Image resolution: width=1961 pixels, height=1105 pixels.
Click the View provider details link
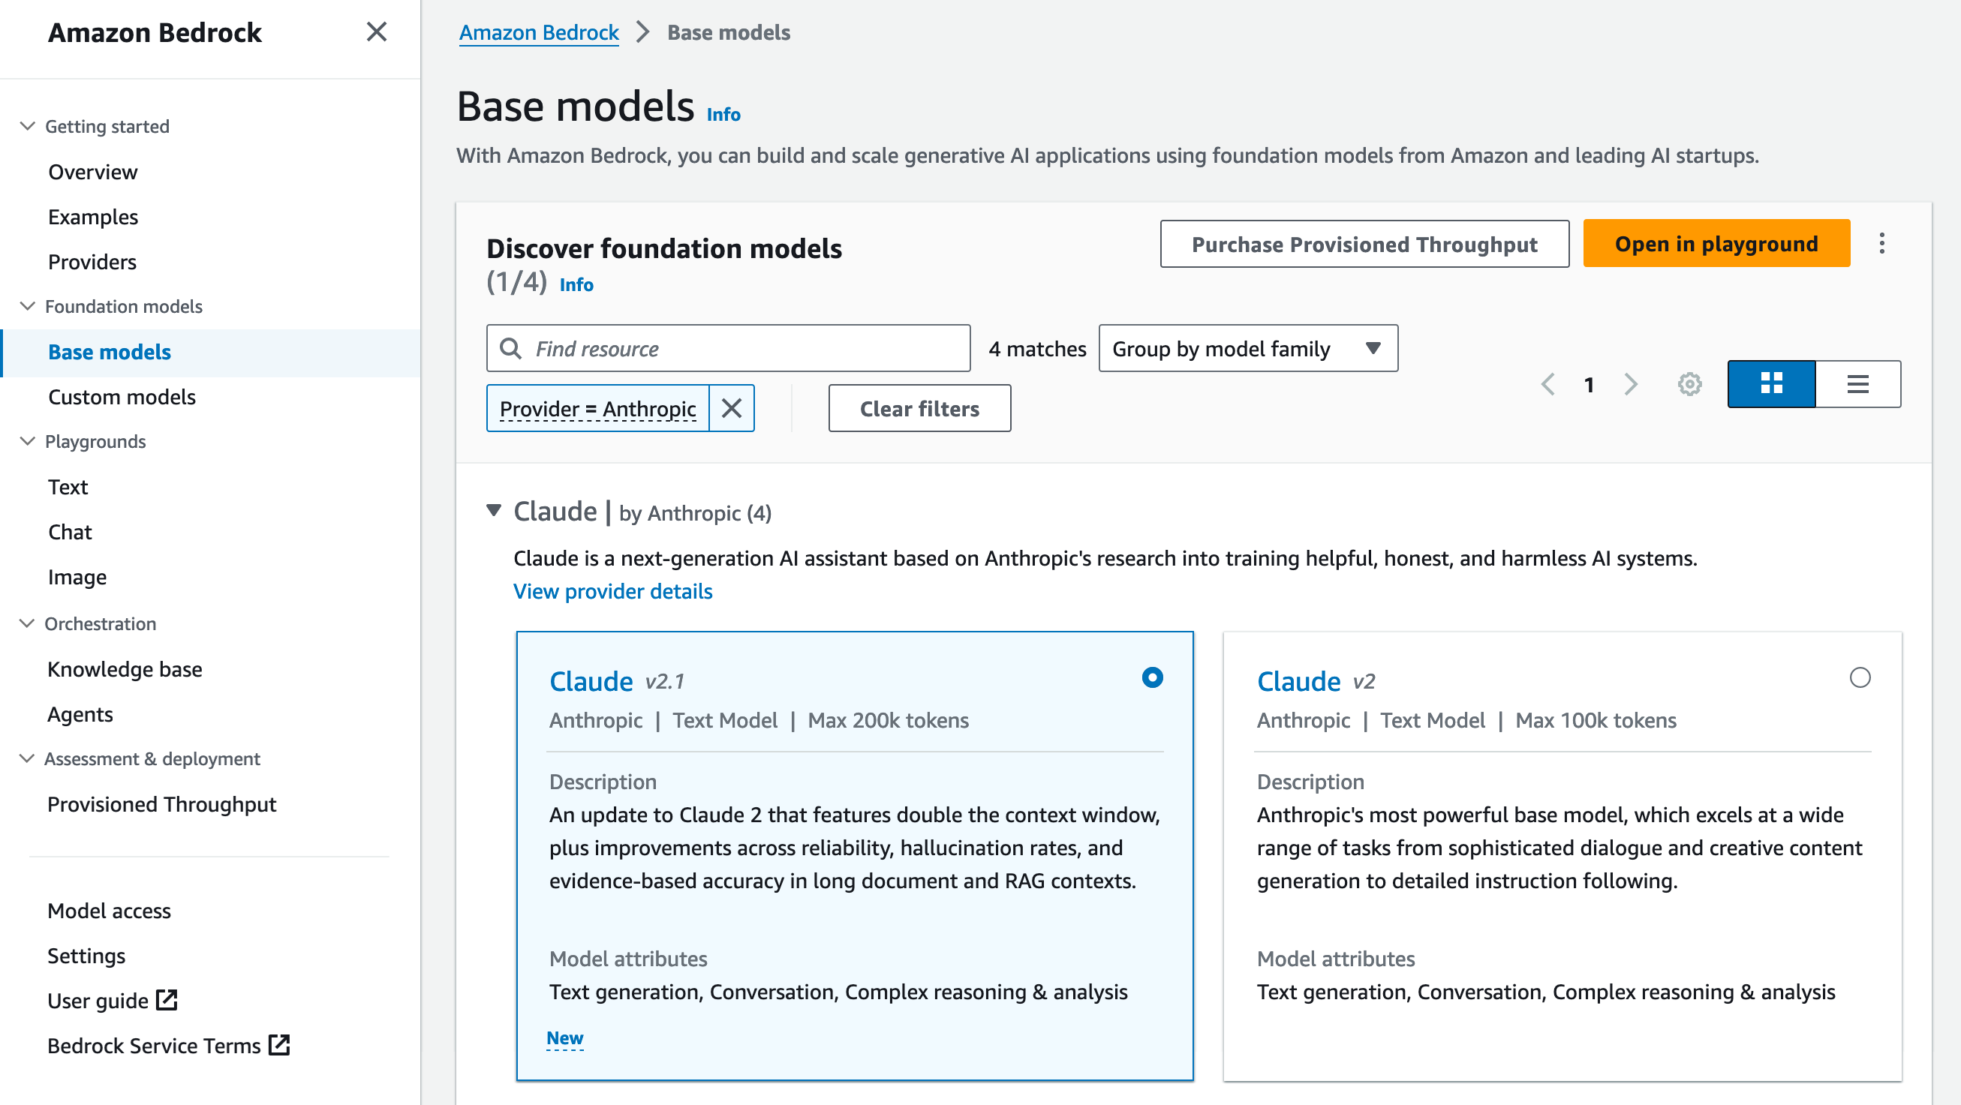click(x=612, y=590)
